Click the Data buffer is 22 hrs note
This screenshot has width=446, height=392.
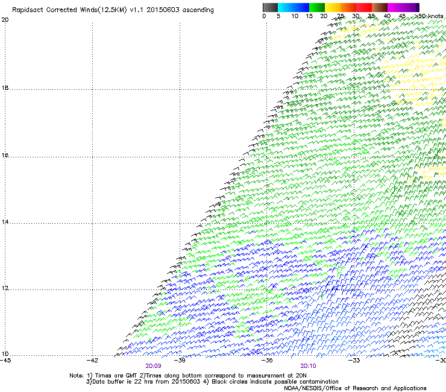tap(212, 382)
